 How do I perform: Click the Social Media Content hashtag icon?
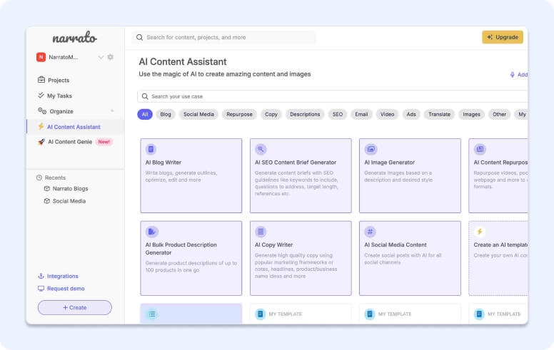point(371,232)
